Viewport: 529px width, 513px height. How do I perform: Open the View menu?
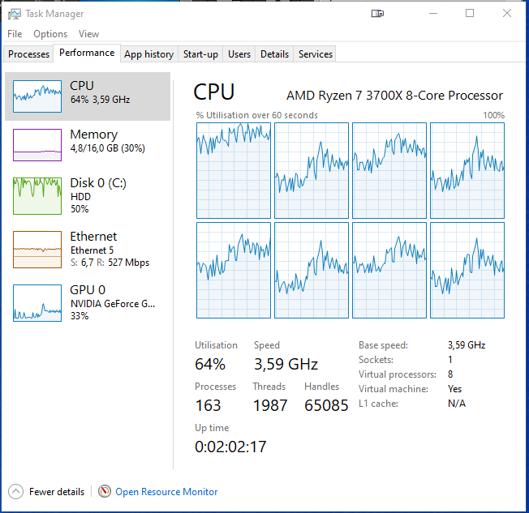click(88, 34)
